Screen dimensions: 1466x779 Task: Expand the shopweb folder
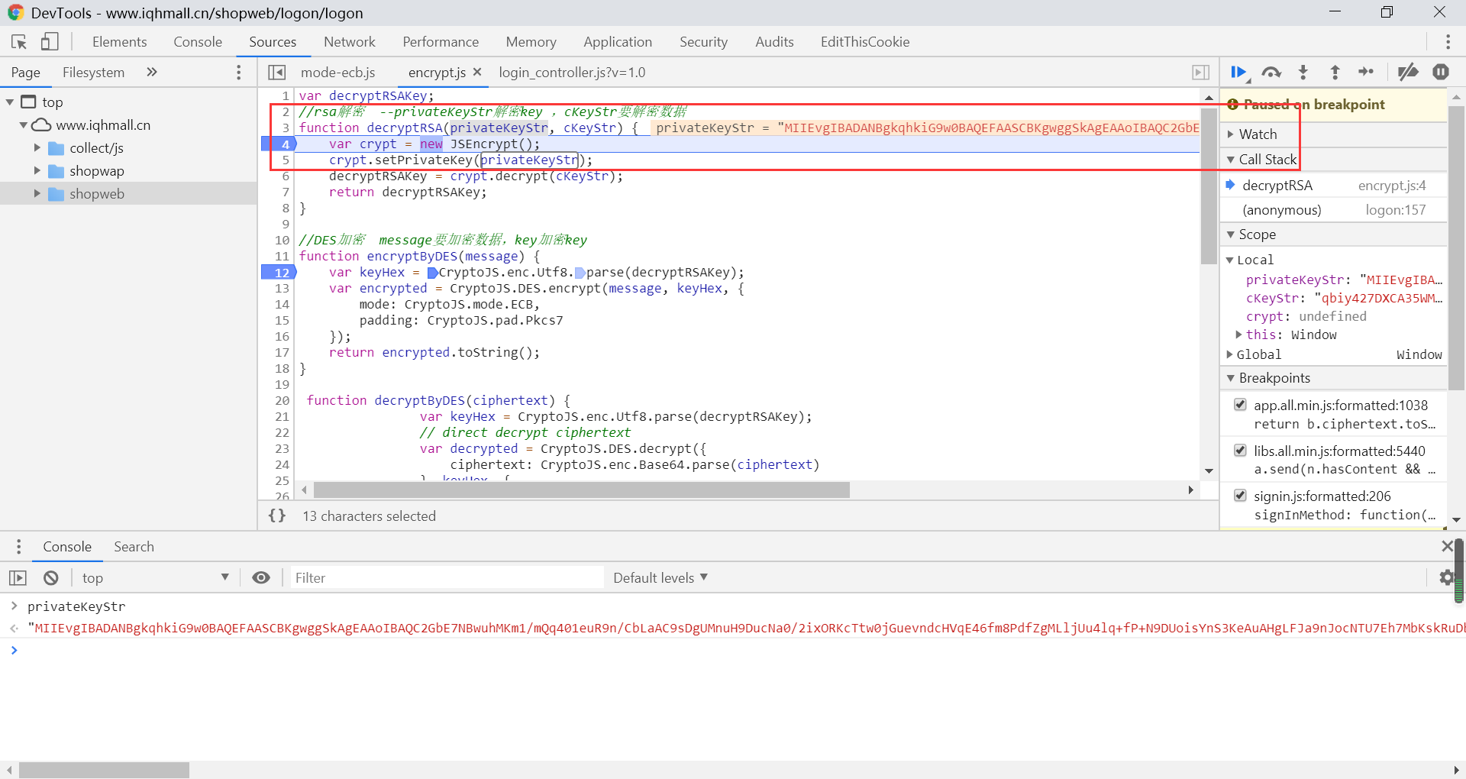click(x=37, y=194)
